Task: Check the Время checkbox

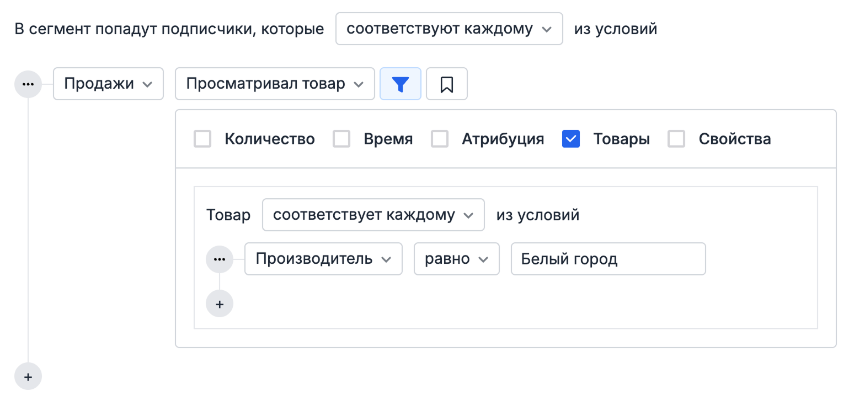Action: point(341,139)
